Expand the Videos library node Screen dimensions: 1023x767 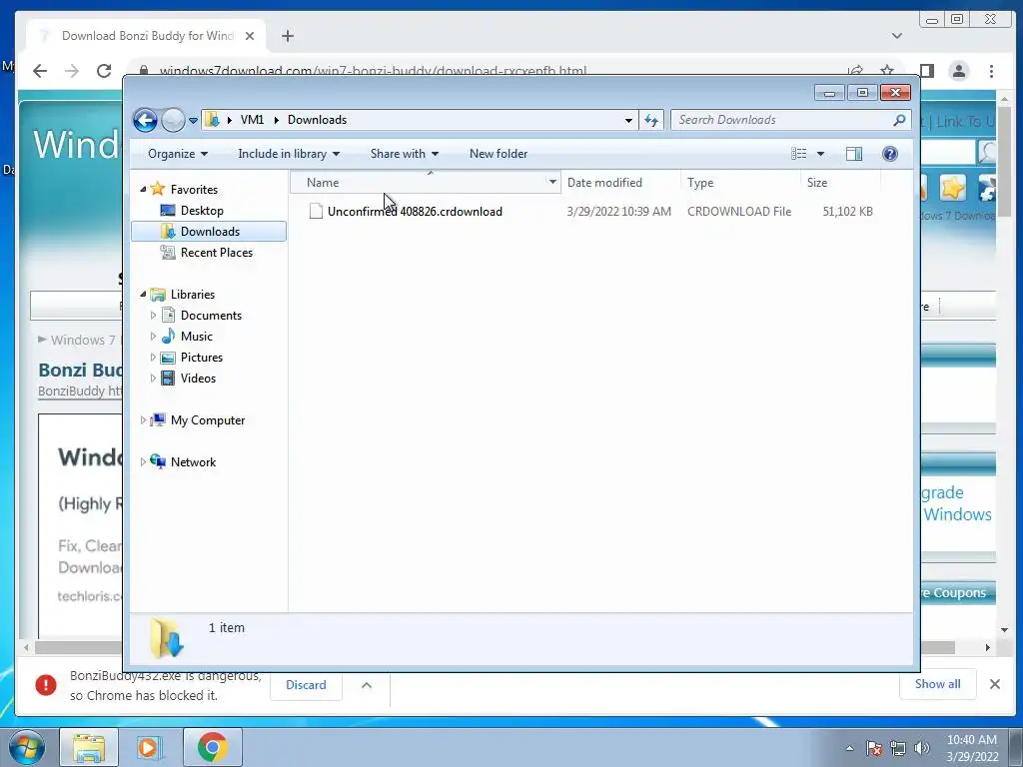pos(153,378)
